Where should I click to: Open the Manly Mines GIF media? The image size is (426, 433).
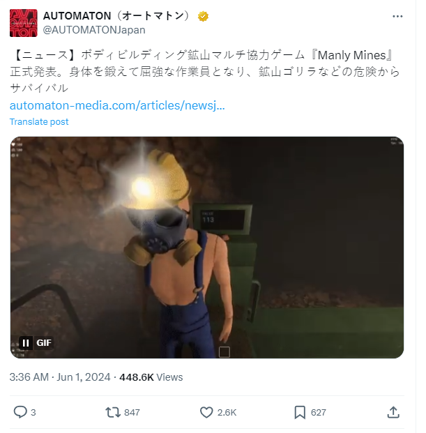coord(207,248)
